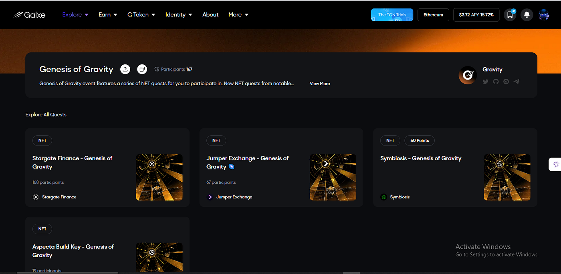Image resolution: width=561 pixels, height=274 pixels.
Task: Open the Gravity logo avatar
Action: [x=468, y=75]
